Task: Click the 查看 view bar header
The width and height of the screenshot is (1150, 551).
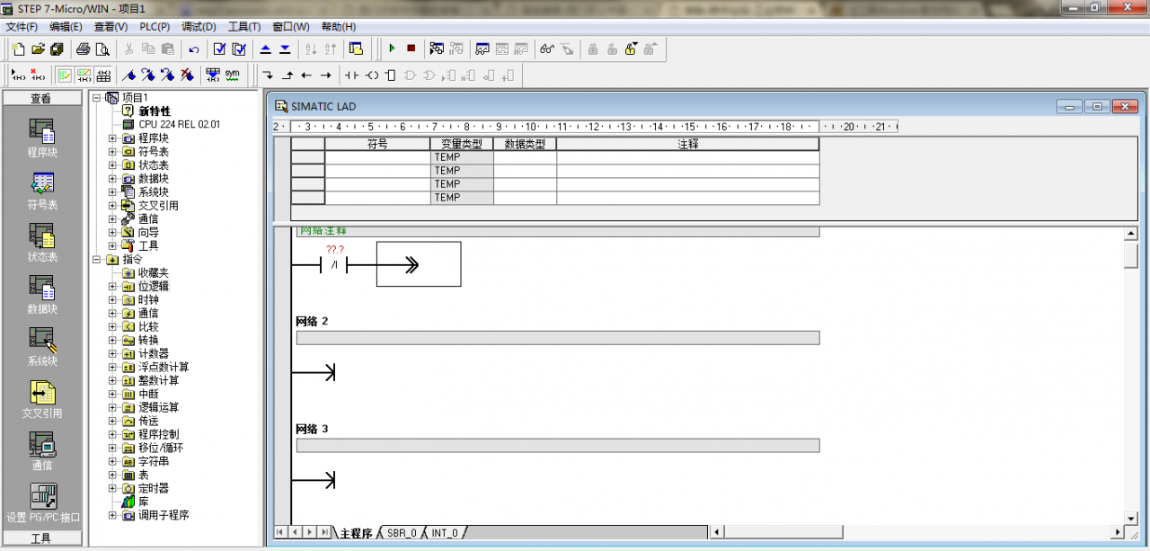Action: [41, 98]
